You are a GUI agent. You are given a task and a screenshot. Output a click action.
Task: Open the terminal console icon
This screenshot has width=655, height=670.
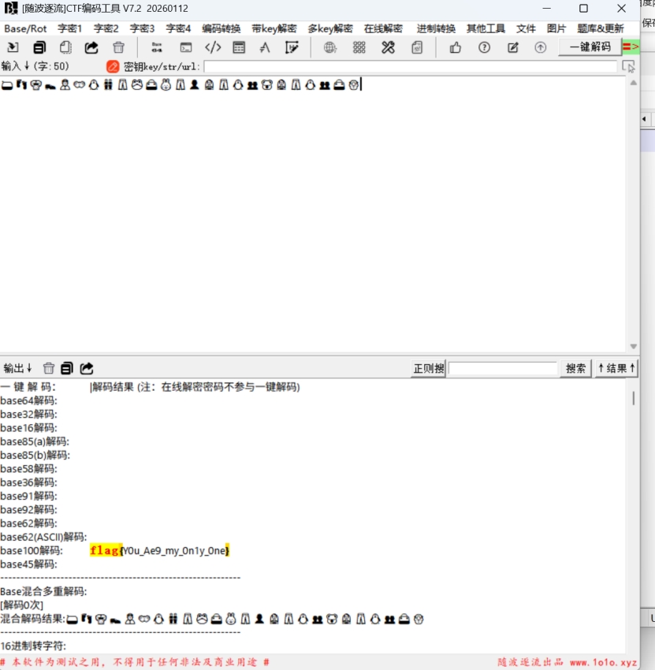tap(186, 47)
